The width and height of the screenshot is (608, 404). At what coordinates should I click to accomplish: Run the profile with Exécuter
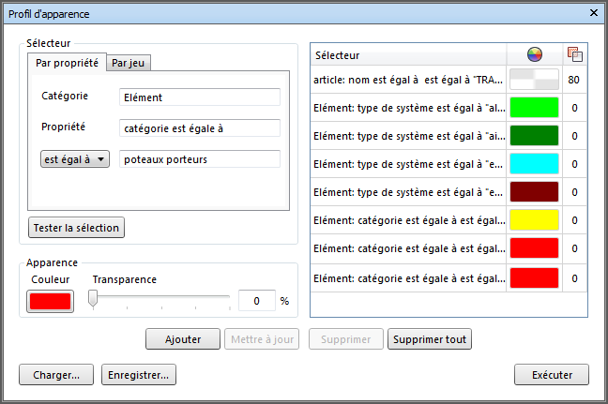(552, 375)
